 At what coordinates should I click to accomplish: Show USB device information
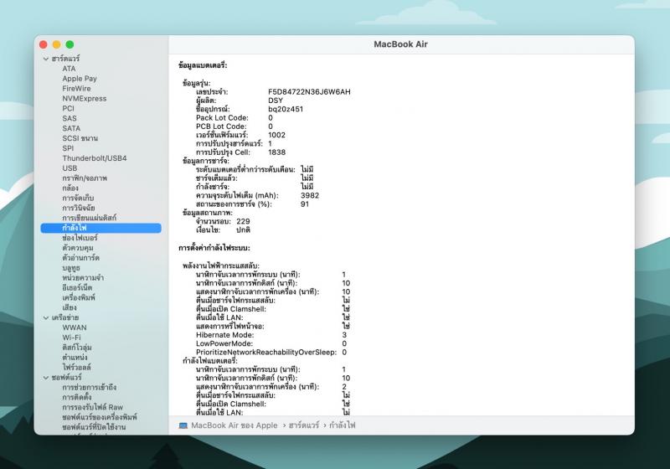[x=70, y=168]
